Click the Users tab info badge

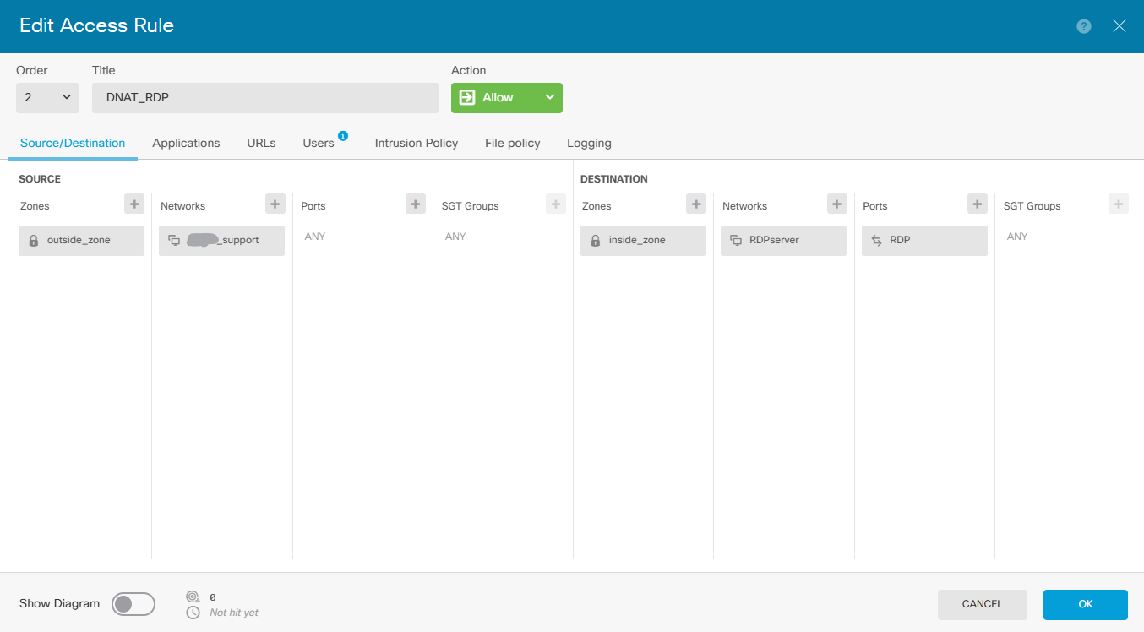pos(343,135)
